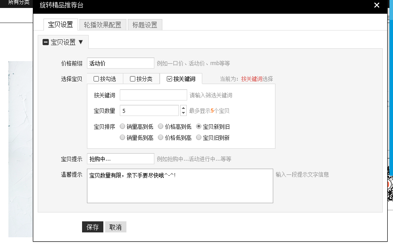Viewport: 393px width, 251px height.
Task: Switch to the 轮播效果配置 tab
Action: click(102, 25)
